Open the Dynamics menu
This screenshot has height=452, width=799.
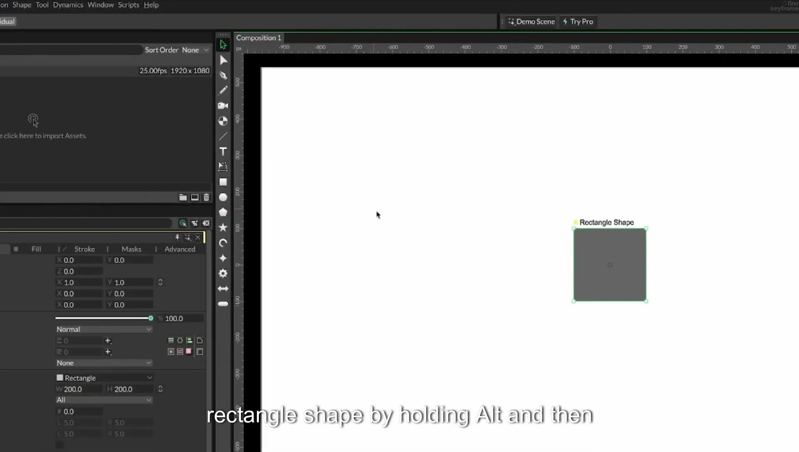[x=68, y=5]
